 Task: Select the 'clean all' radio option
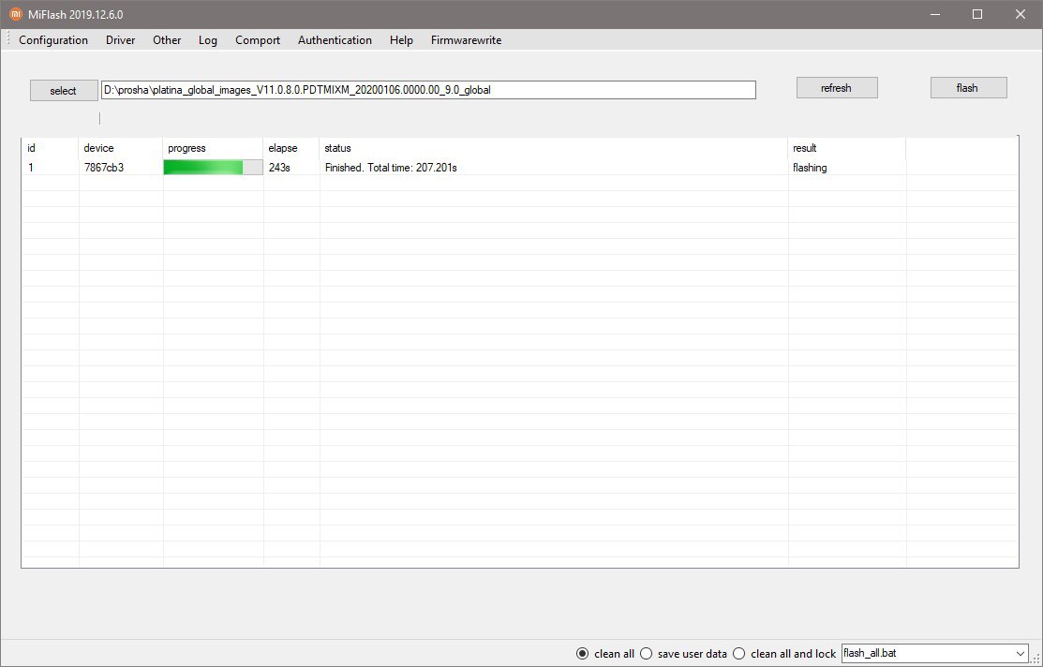(x=604, y=654)
